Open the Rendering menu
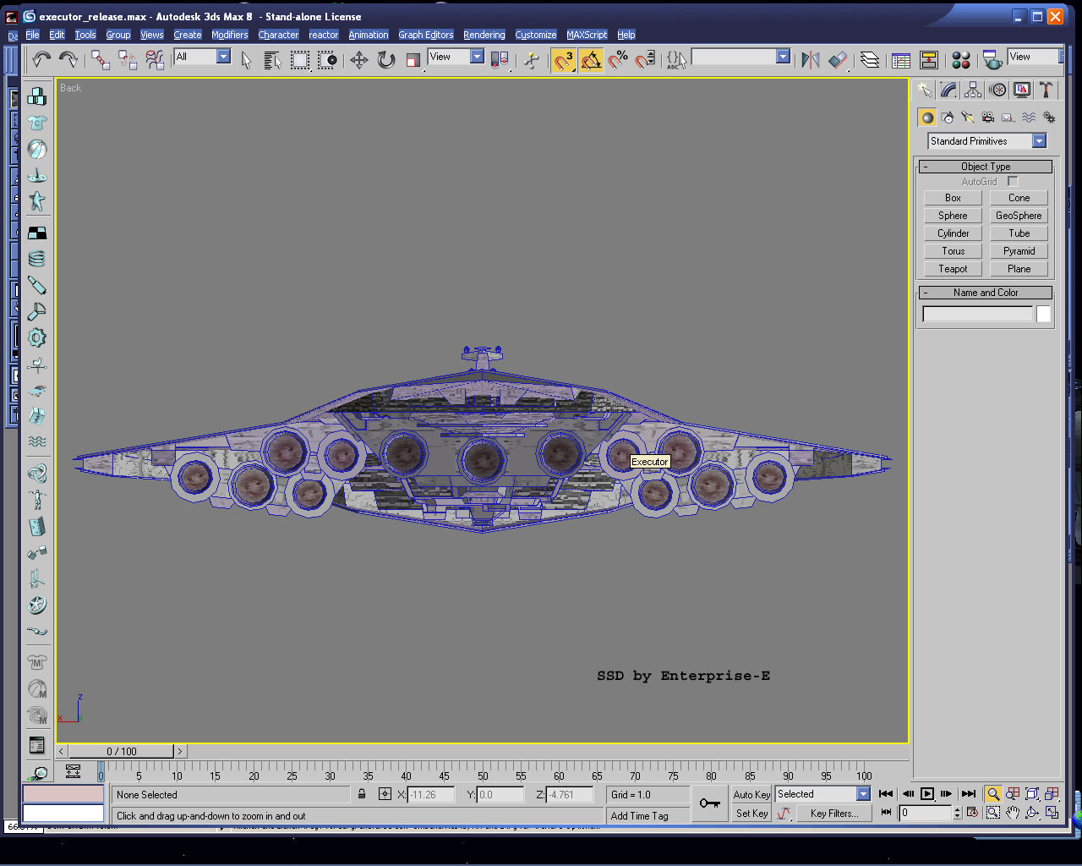The width and height of the screenshot is (1082, 866). point(484,35)
